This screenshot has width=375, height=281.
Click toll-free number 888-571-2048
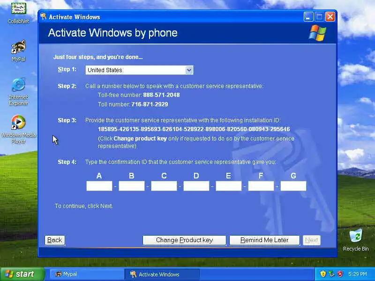click(x=161, y=95)
